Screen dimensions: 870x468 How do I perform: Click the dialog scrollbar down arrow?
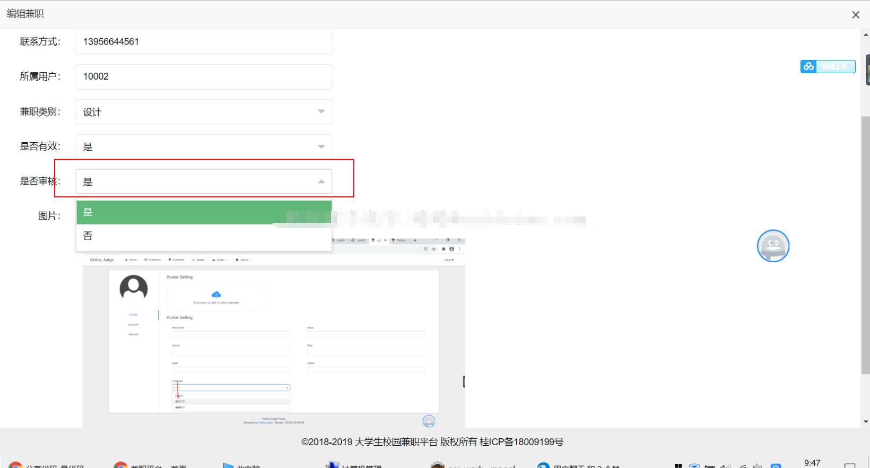866,422
